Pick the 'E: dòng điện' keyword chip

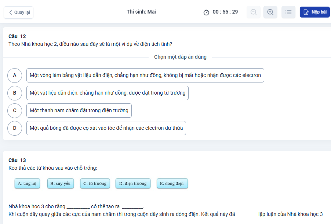(x=172, y=183)
